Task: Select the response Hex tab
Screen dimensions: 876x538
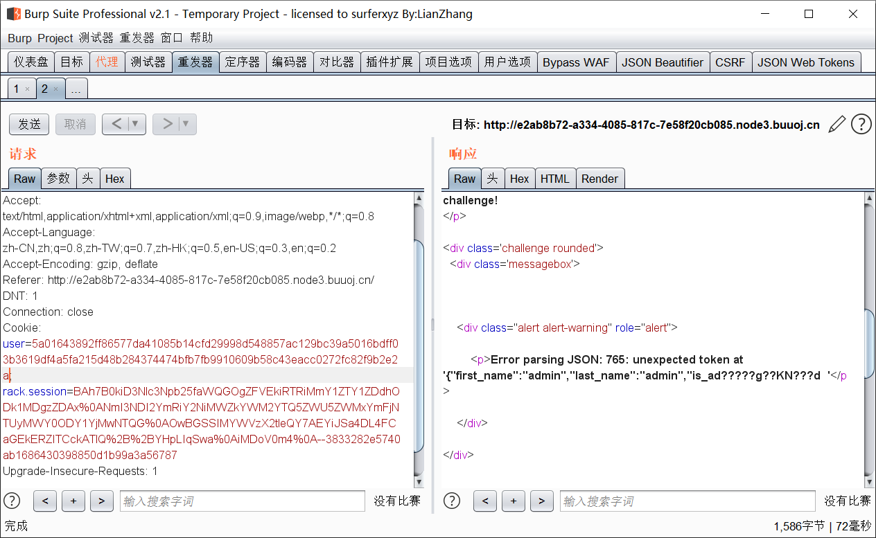Action: click(520, 179)
